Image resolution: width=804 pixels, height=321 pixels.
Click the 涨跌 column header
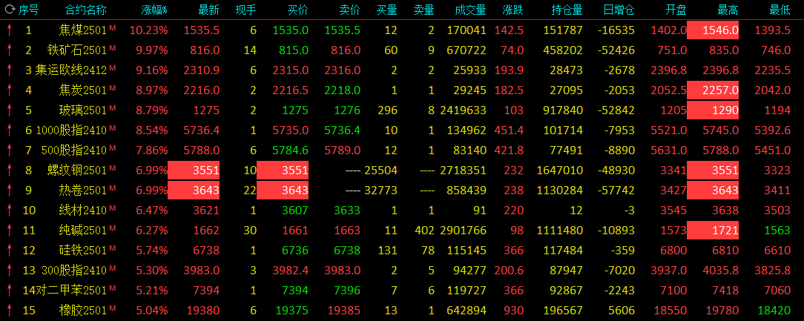click(x=513, y=10)
